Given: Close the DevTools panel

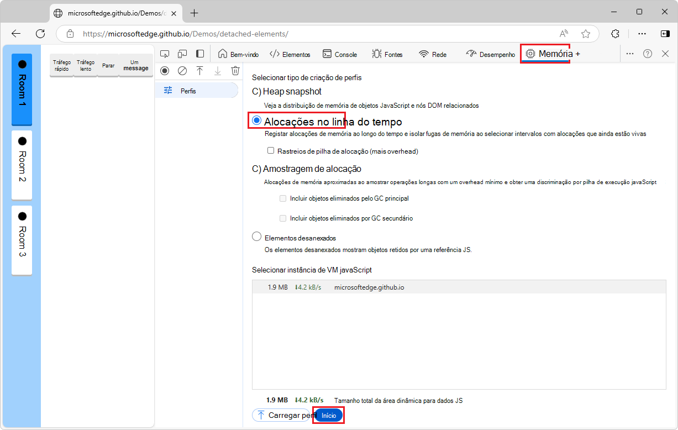Looking at the screenshot, I should [665, 54].
